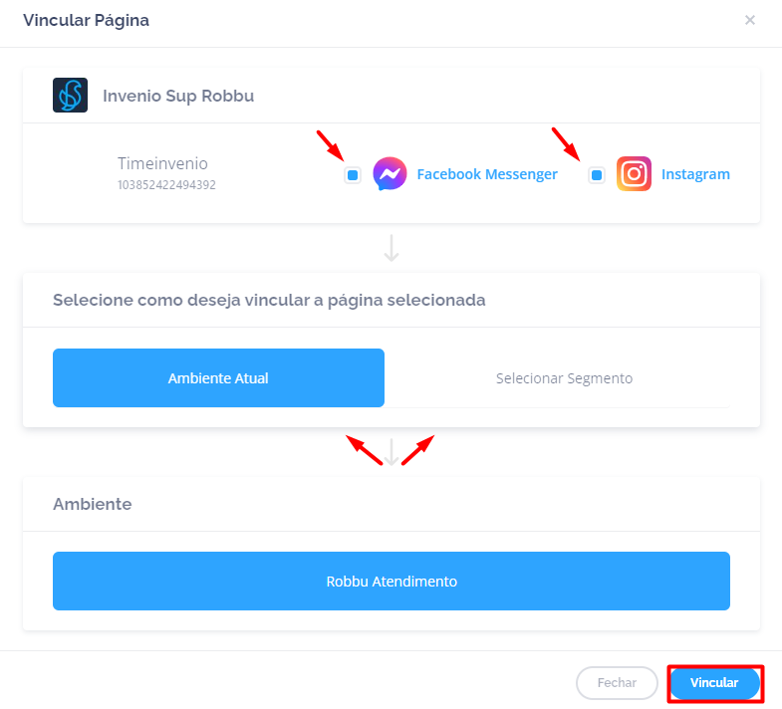Click the Facebook Messenger logo icon
This screenshot has width=782, height=709.
tap(390, 174)
